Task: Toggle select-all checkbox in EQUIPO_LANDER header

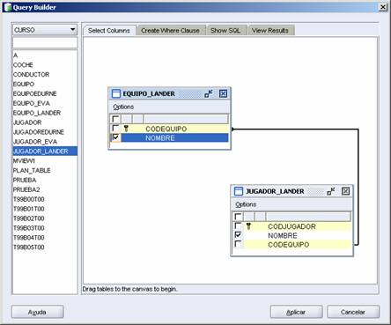Action: click(x=115, y=119)
